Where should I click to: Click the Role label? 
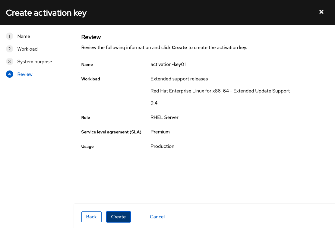pyautogui.click(x=85, y=118)
